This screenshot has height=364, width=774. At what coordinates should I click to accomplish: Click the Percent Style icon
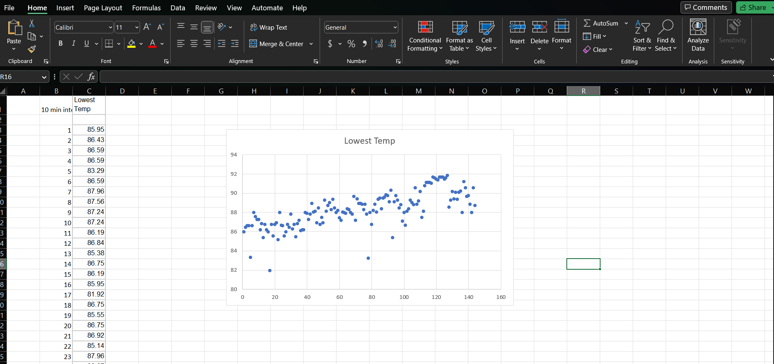pos(351,44)
